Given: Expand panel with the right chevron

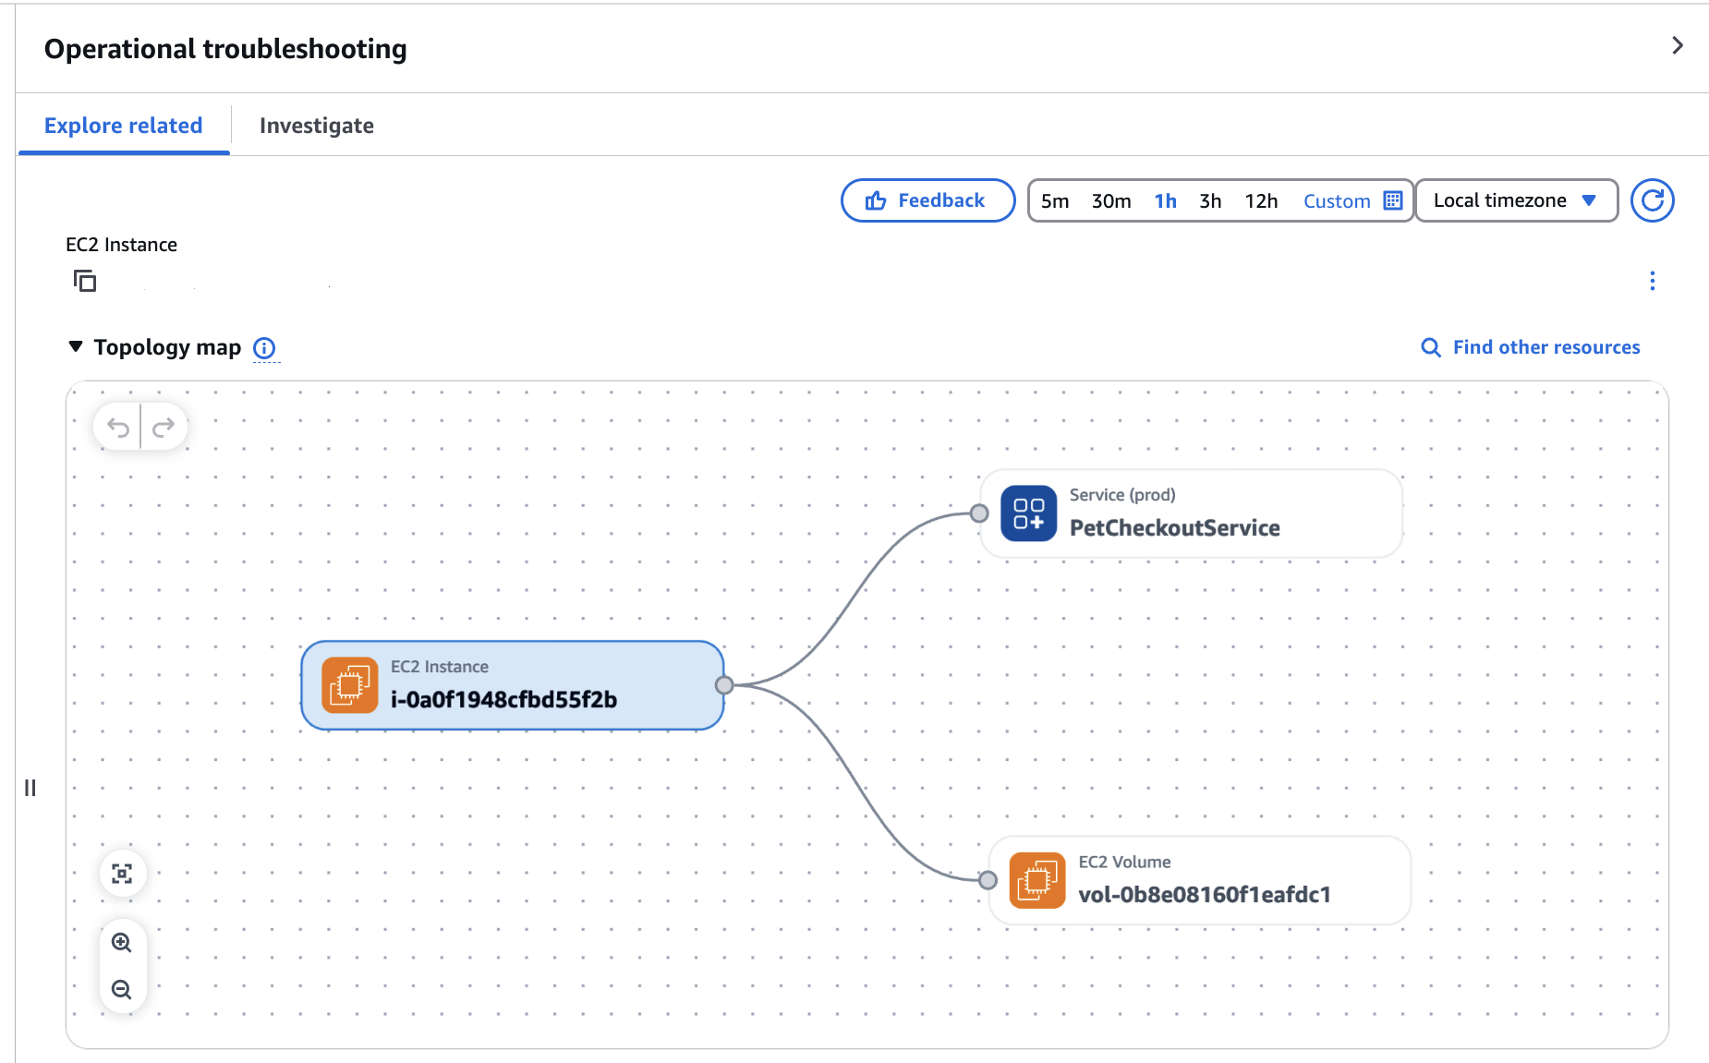Looking at the screenshot, I should [x=1678, y=45].
